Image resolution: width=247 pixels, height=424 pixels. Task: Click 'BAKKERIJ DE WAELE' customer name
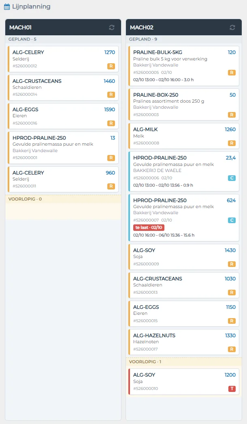pyautogui.click(x=157, y=170)
